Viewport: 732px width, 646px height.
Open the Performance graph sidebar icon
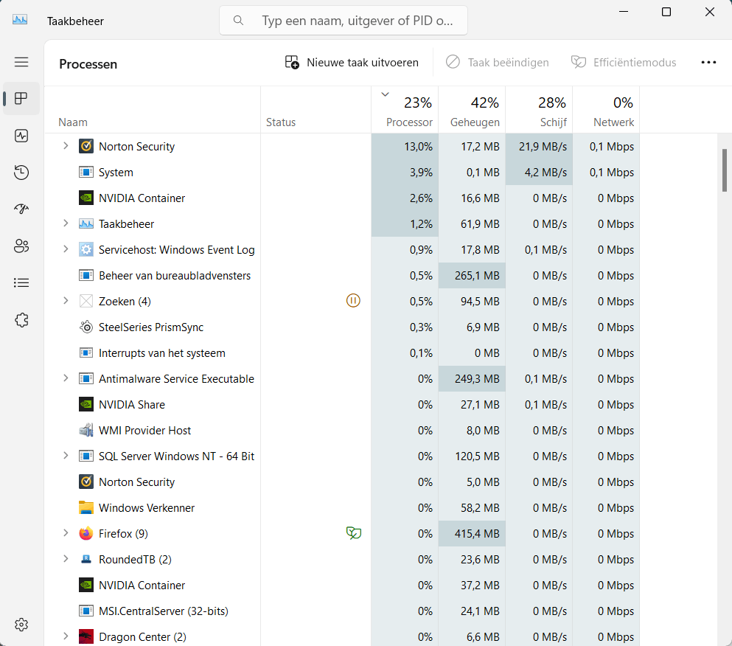[x=21, y=136]
